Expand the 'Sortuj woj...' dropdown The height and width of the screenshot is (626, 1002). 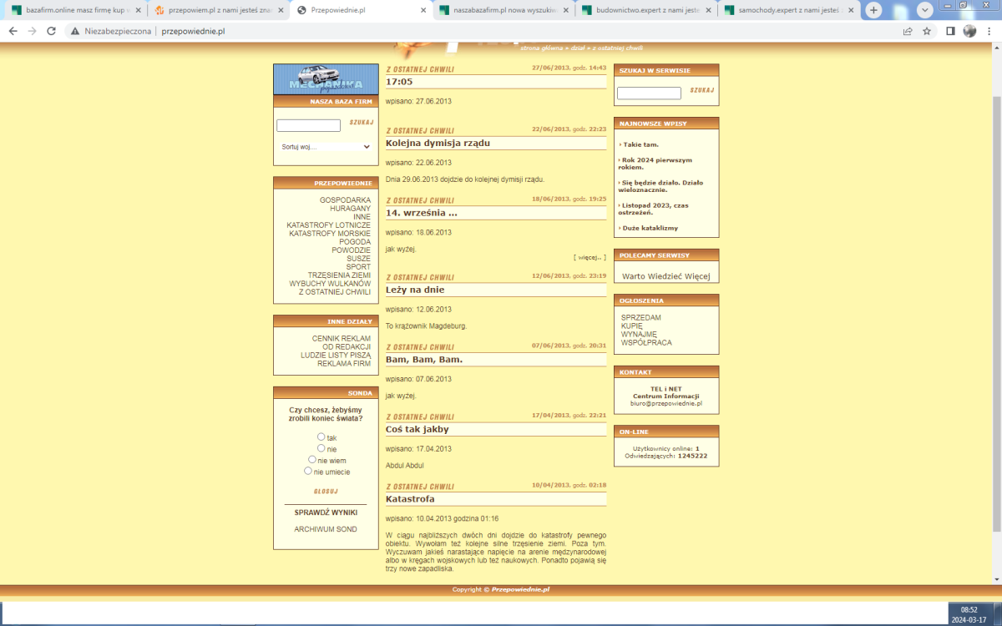point(326,147)
